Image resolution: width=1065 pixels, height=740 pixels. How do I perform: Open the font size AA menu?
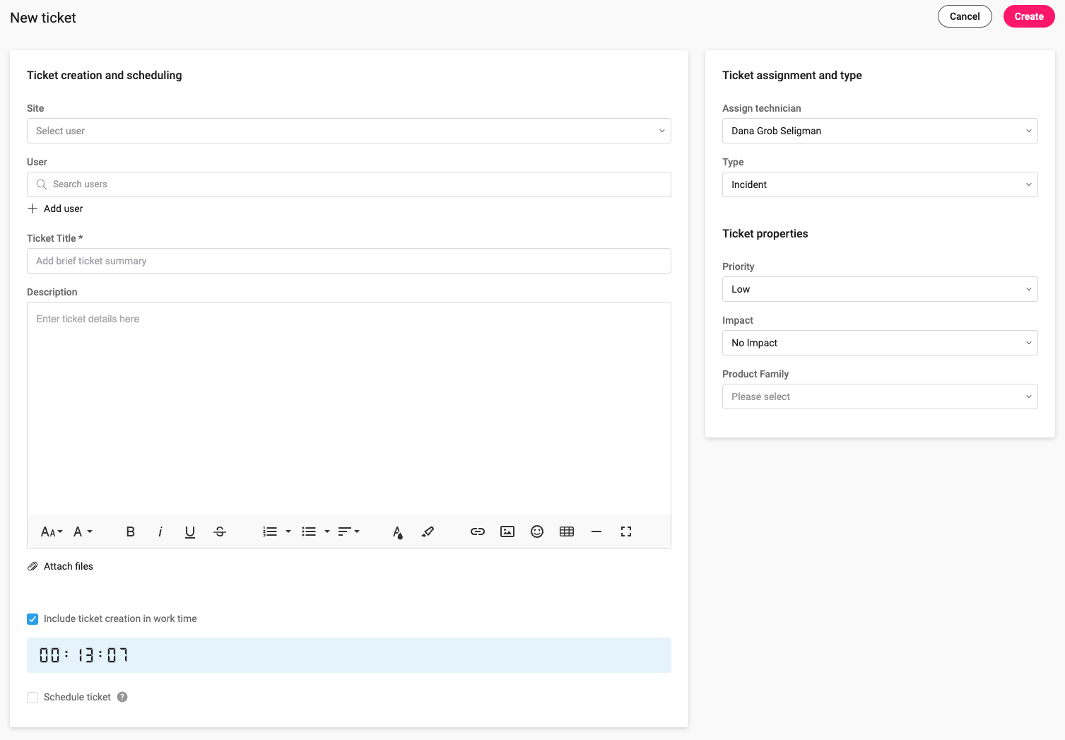(x=52, y=531)
